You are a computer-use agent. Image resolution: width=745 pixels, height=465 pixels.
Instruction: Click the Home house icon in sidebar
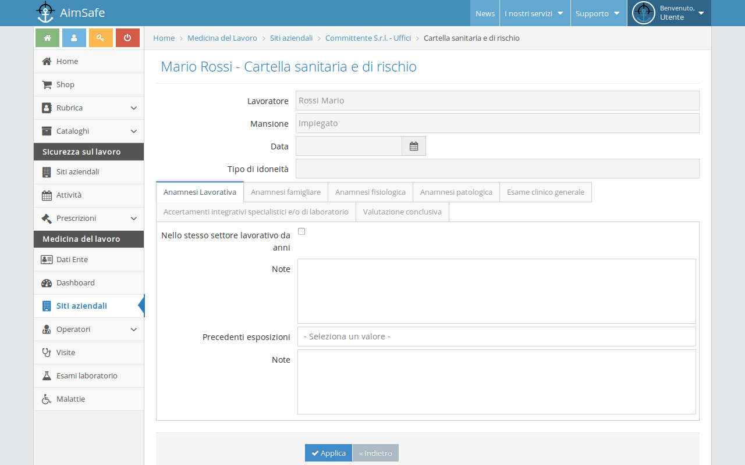pyautogui.click(x=47, y=61)
